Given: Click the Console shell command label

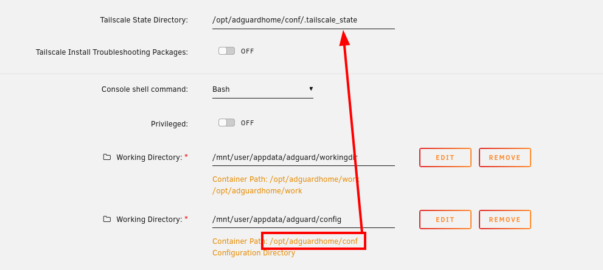Looking at the screenshot, I should (x=145, y=89).
